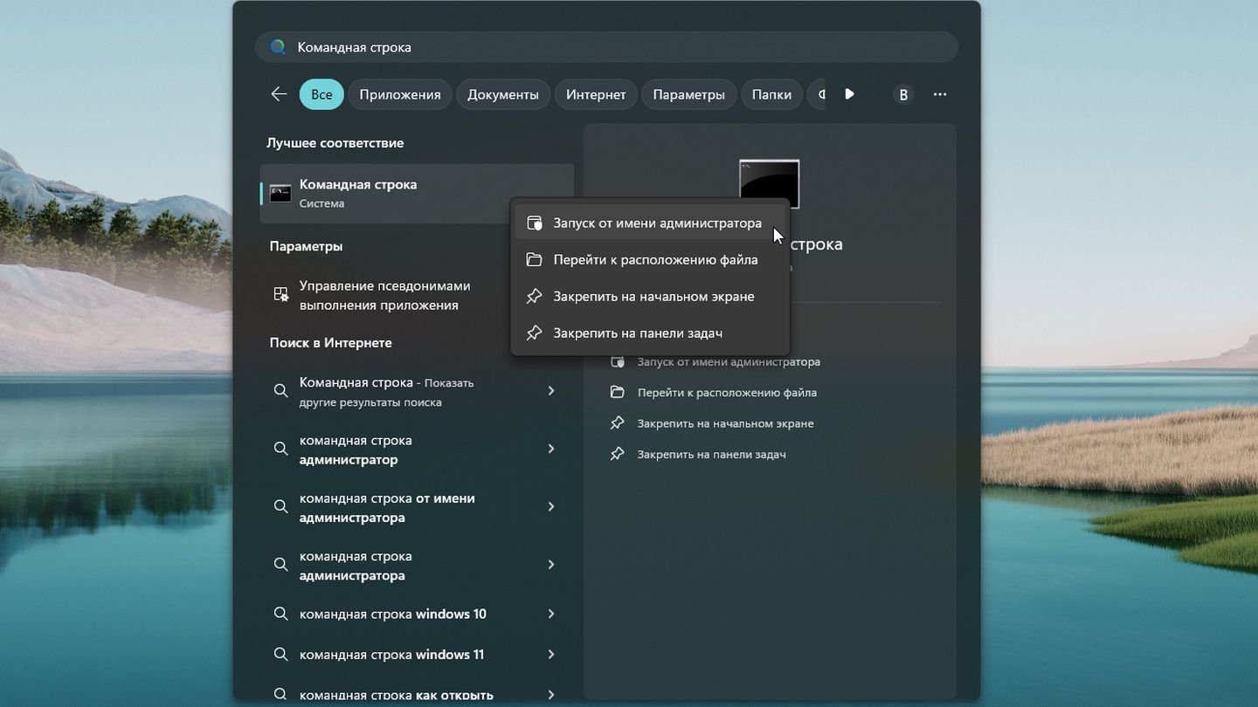Click the pin icon for 'начальном экране' in context menu
Image resolution: width=1258 pixels, height=707 pixels.
[x=535, y=297]
